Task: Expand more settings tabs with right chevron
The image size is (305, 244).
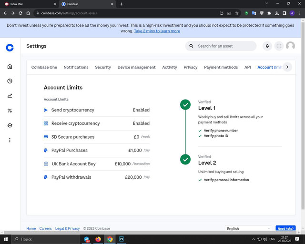Action: (x=287, y=67)
